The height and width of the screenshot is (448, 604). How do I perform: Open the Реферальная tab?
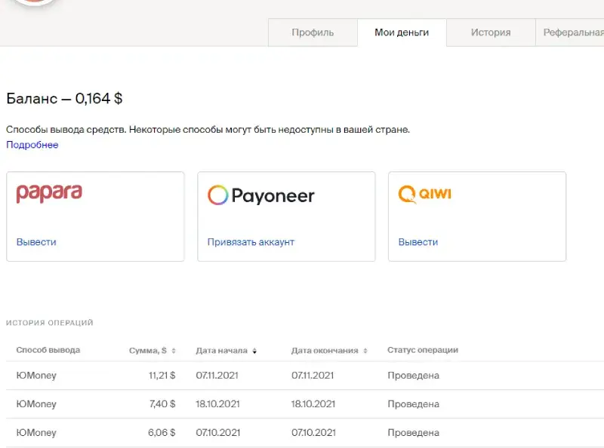tap(570, 32)
